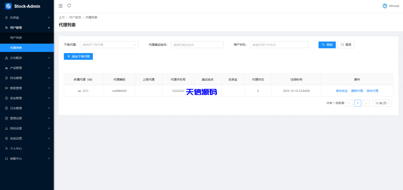The width and height of the screenshot is (403, 190).
Task: Click the 代理状态 column header
Action: 258,79
